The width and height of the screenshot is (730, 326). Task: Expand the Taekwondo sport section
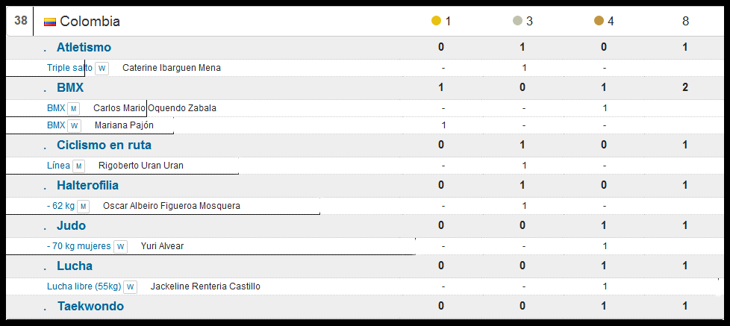[x=90, y=306]
